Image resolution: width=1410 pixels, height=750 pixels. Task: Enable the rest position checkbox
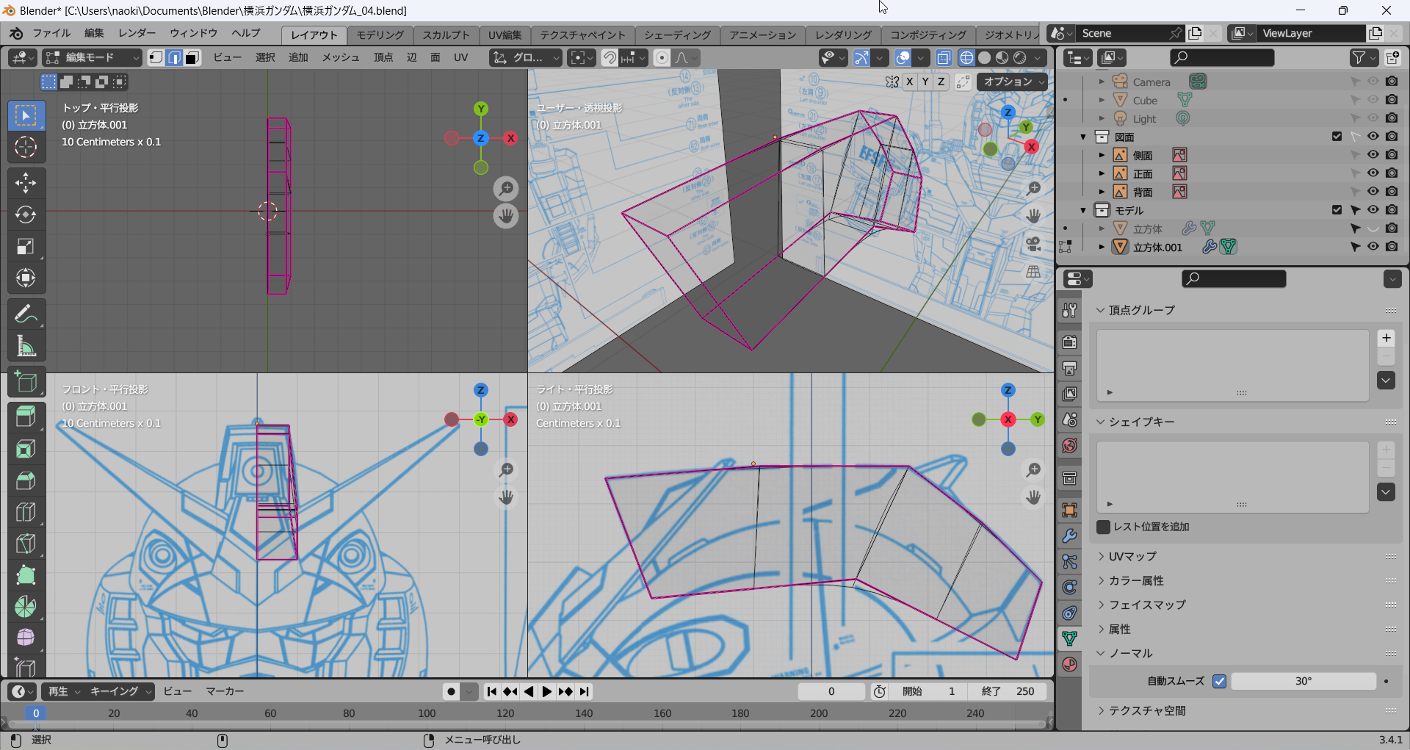pos(1103,527)
